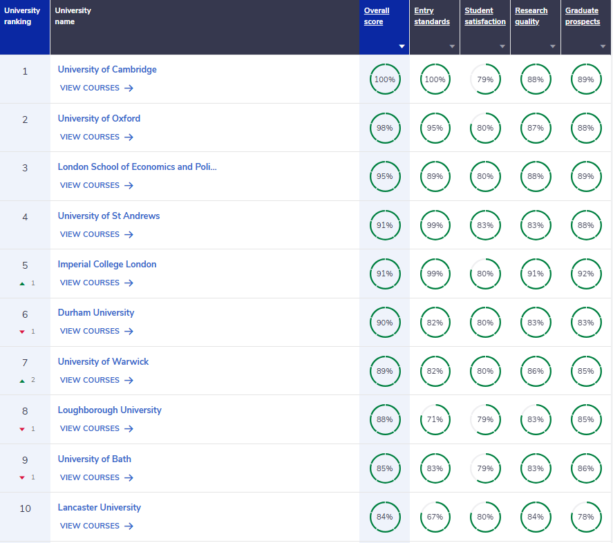This screenshot has height=543, width=613.
Task: View courses for Lancaster University
Action: point(97,526)
